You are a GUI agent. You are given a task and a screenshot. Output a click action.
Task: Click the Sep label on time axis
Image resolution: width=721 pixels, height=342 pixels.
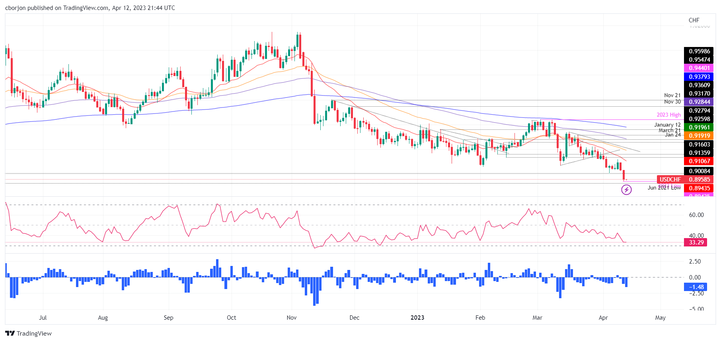(x=168, y=318)
